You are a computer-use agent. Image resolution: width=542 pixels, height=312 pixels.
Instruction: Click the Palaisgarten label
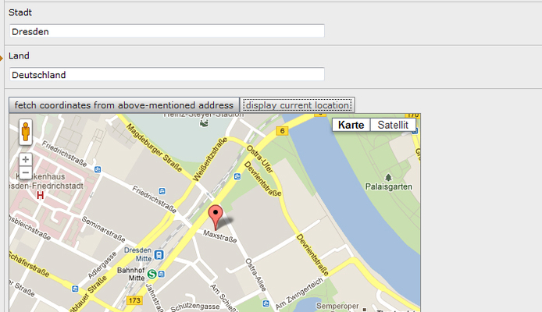click(x=388, y=186)
